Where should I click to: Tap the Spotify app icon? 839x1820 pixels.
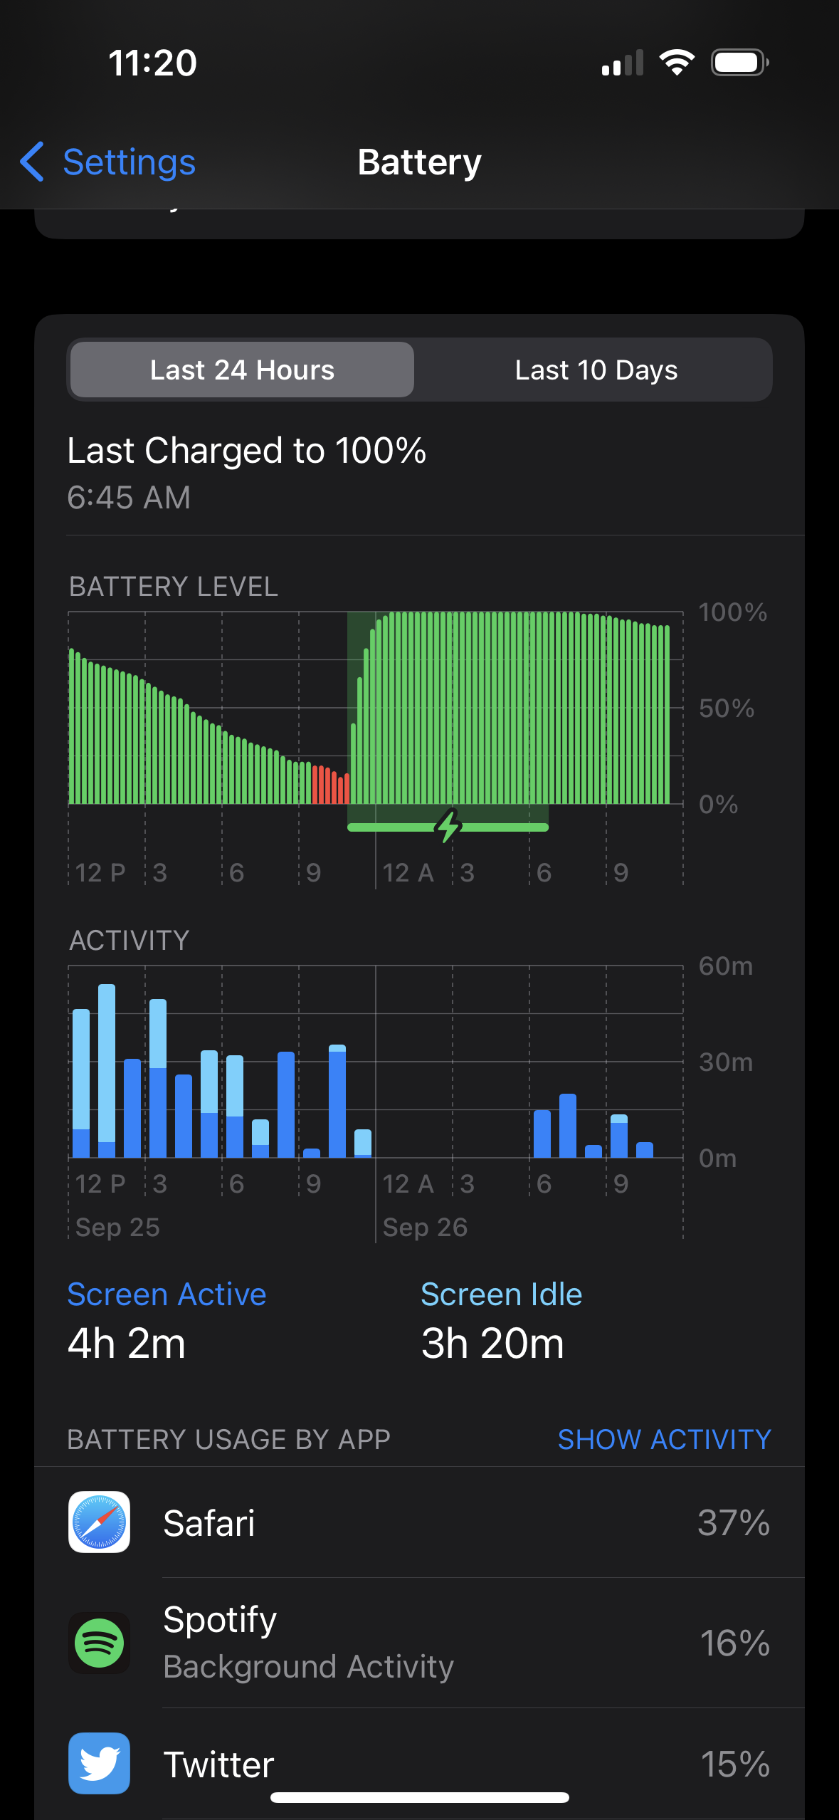pyautogui.click(x=99, y=1643)
